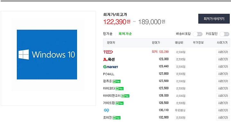The image size is (231, 122).
Task: Click the G9 seller logo
Action: 107,110
